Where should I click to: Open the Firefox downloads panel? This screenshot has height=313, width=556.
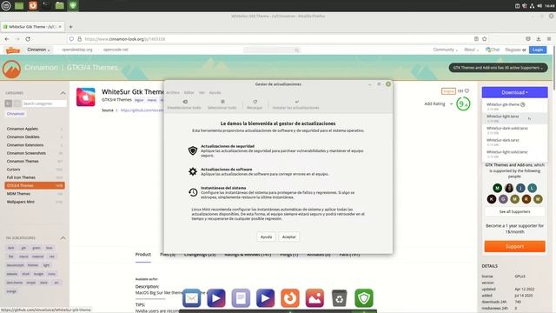point(539,38)
